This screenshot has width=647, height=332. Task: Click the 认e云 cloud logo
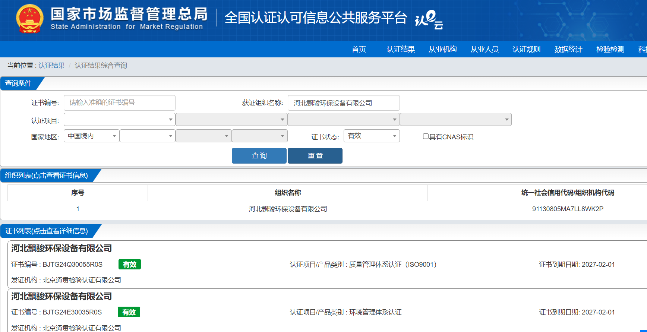(x=429, y=19)
